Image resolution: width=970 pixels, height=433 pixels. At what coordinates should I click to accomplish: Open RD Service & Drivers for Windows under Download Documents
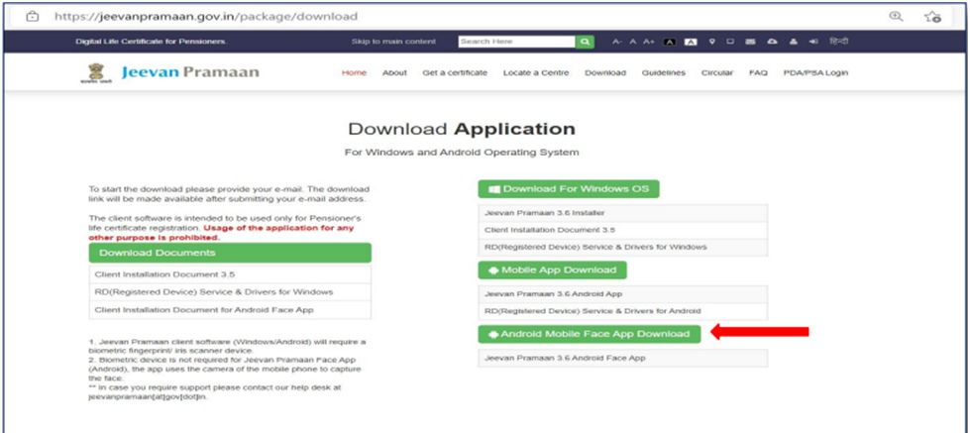(230, 292)
